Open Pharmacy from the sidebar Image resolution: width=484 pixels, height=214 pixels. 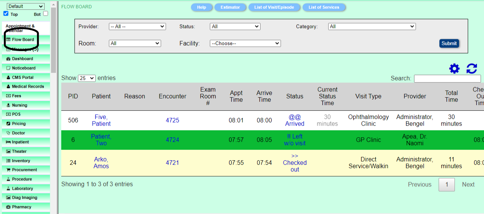(x=22, y=207)
